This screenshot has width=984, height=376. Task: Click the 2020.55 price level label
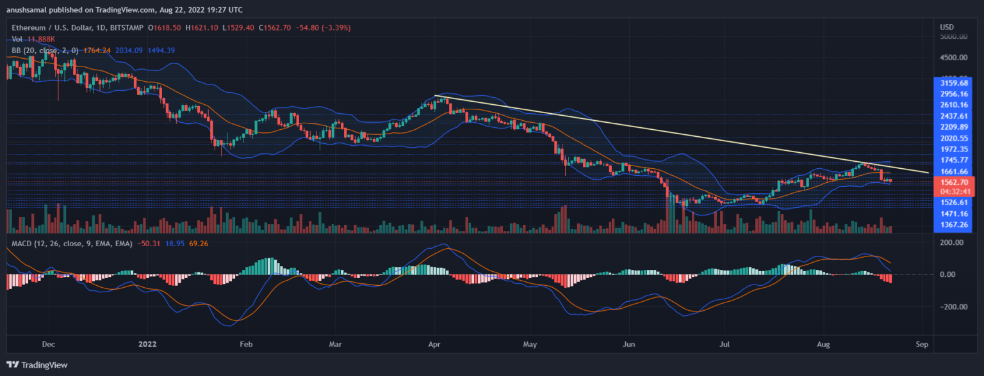click(954, 138)
